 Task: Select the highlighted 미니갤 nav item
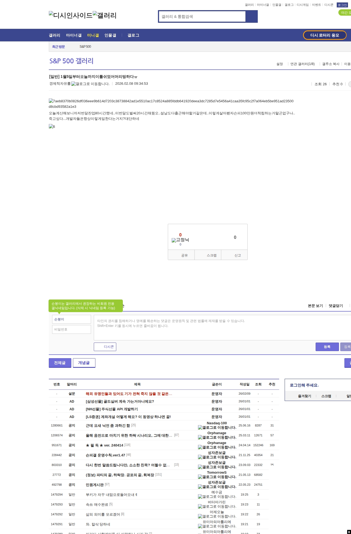[x=93, y=35]
